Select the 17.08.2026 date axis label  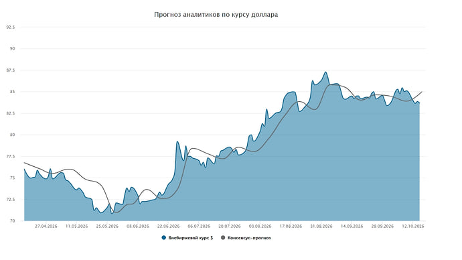(291, 226)
